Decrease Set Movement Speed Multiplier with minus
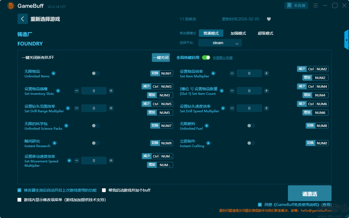Screen dimensions: 349x218 [77, 161]
